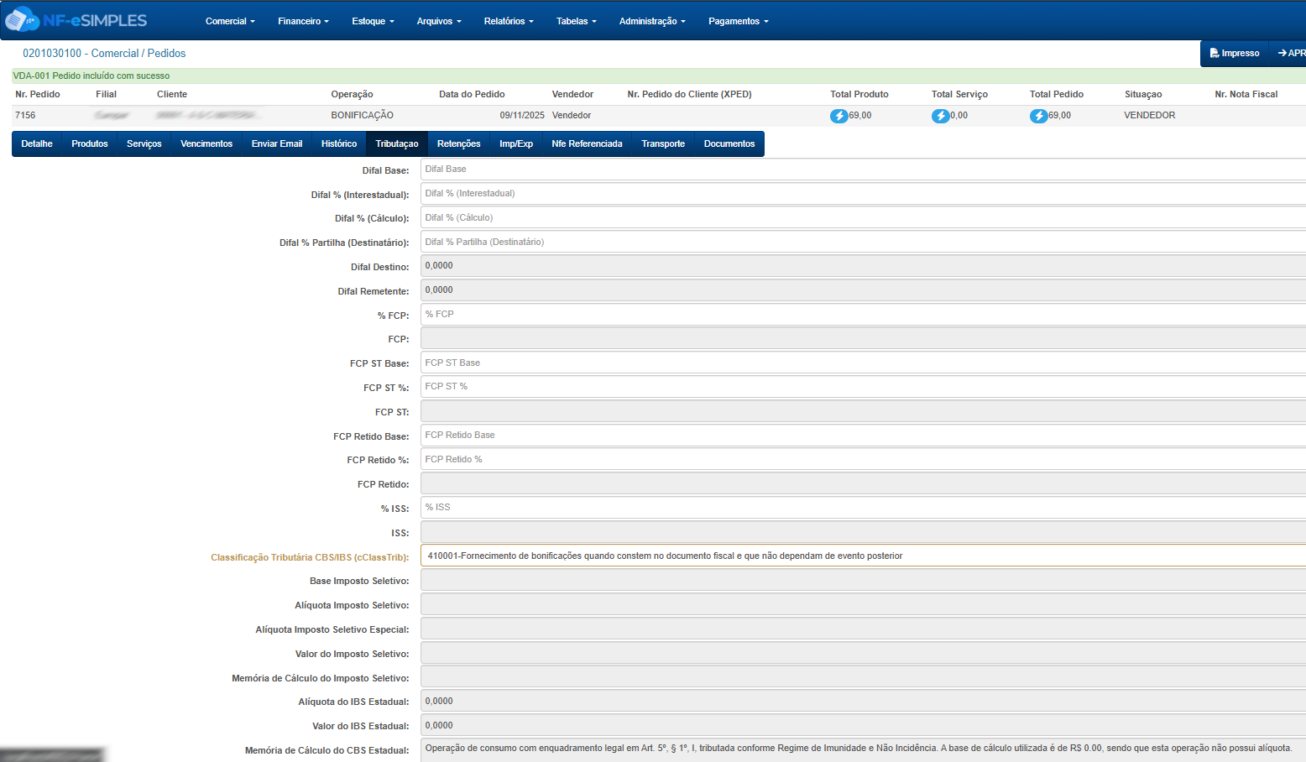Screen dimensions: 1306x762
Task: Click the NF-eSIMPLES logo icon
Action: tap(22, 19)
